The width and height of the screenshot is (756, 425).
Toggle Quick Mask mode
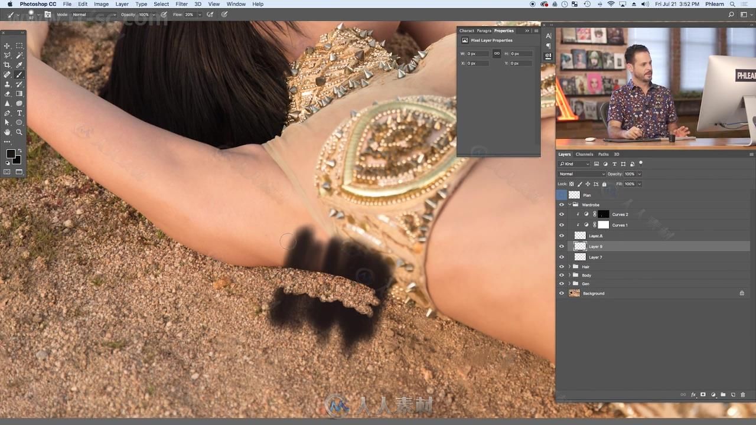click(x=7, y=172)
